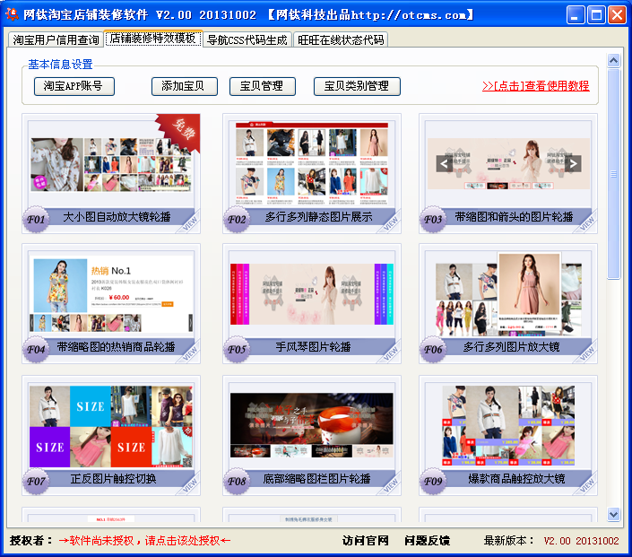The image size is (632, 557).
Task: Click VIEW corner on F04 card
Action: coord(190,353)
